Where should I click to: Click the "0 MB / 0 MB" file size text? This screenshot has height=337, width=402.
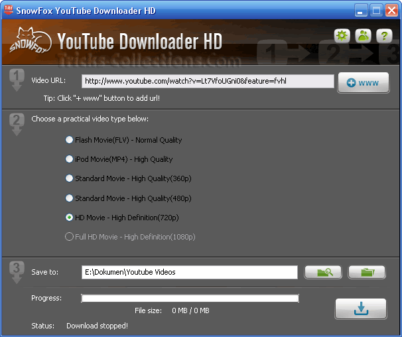(x=190, y=310)
